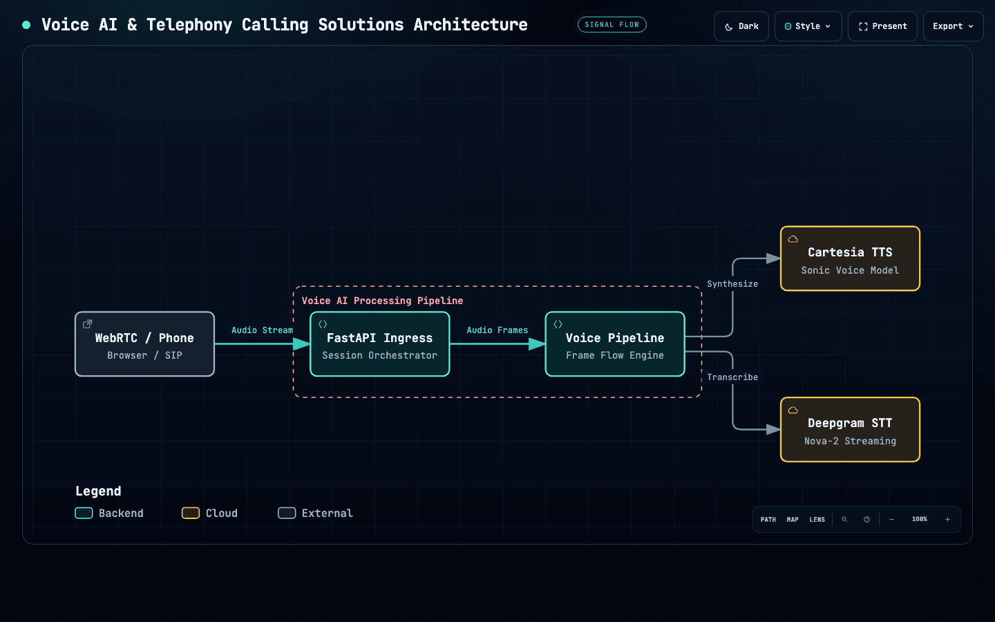Viewport: 995px width, 622px height.
Task: Click the cloud icon on Deepgram STT
Action: click(x=793, y=410)
